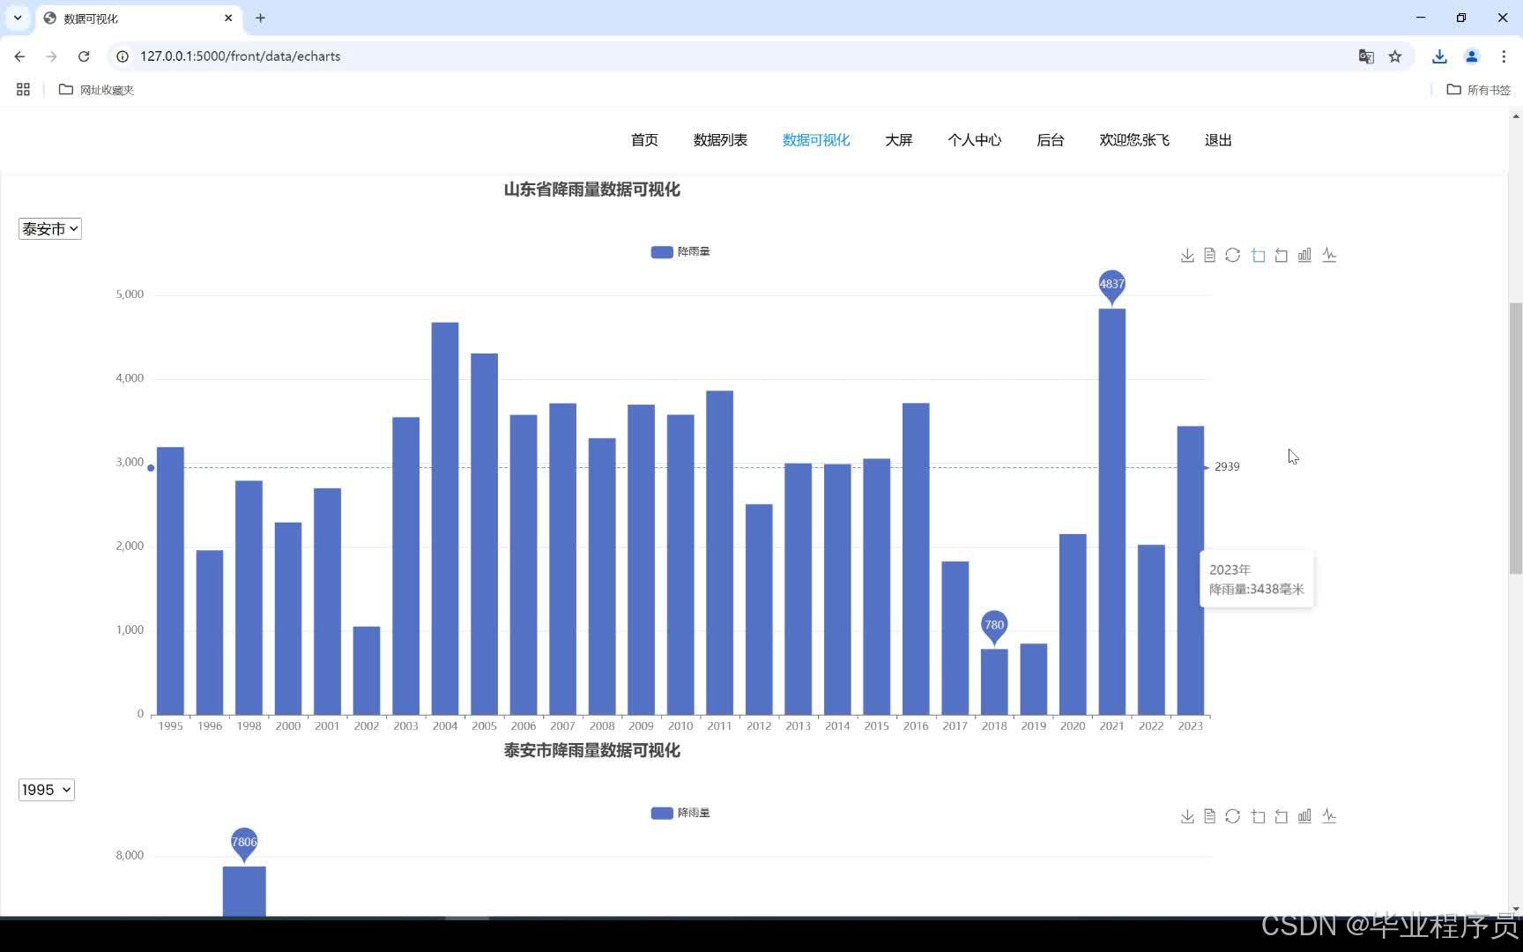
Task: Select the 数据可视化 nav item
Action: click(816, 140)
